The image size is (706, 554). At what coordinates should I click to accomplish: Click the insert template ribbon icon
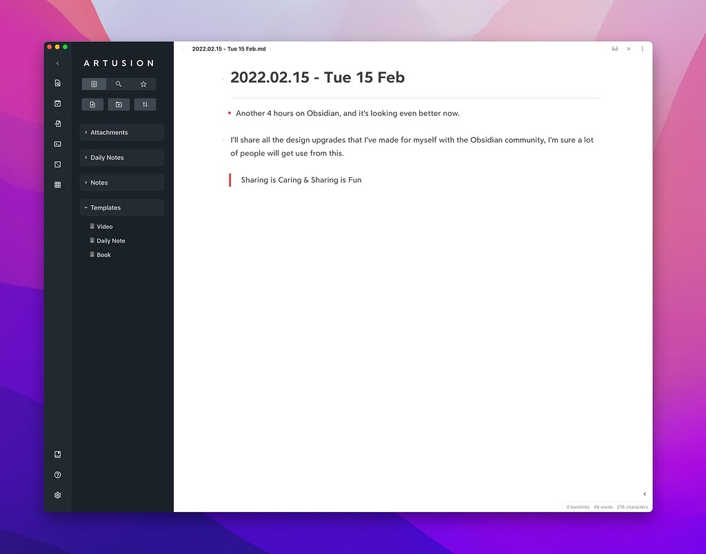[58, 124]
